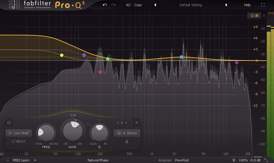274x163 pixels.
Task: Open the Default Setting preset menu
Action: (x=191, y=5)
